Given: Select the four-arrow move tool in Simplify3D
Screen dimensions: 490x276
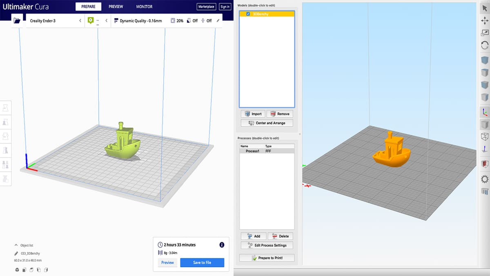Looking at the screenshot, I should [485, 20].
